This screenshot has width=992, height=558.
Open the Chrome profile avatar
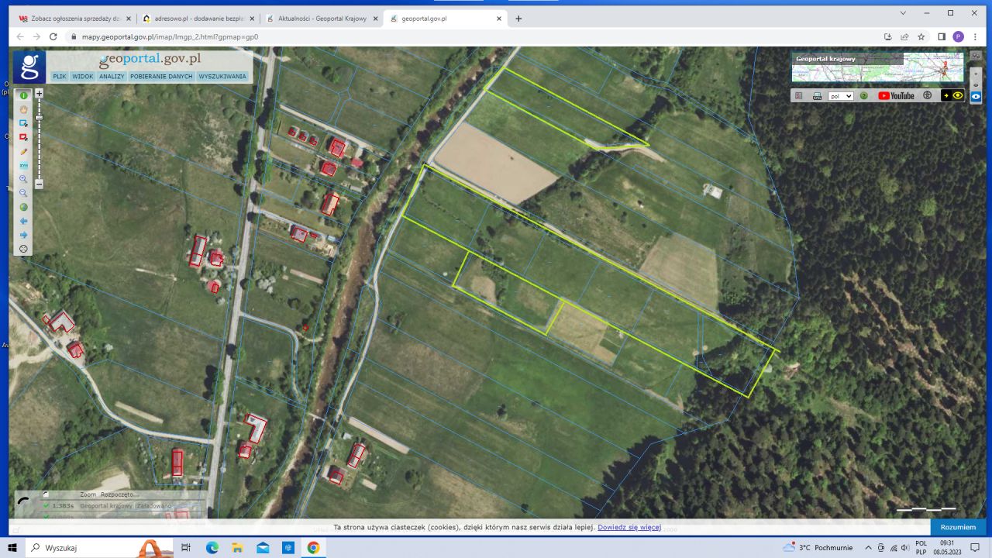tap(959, 36)
